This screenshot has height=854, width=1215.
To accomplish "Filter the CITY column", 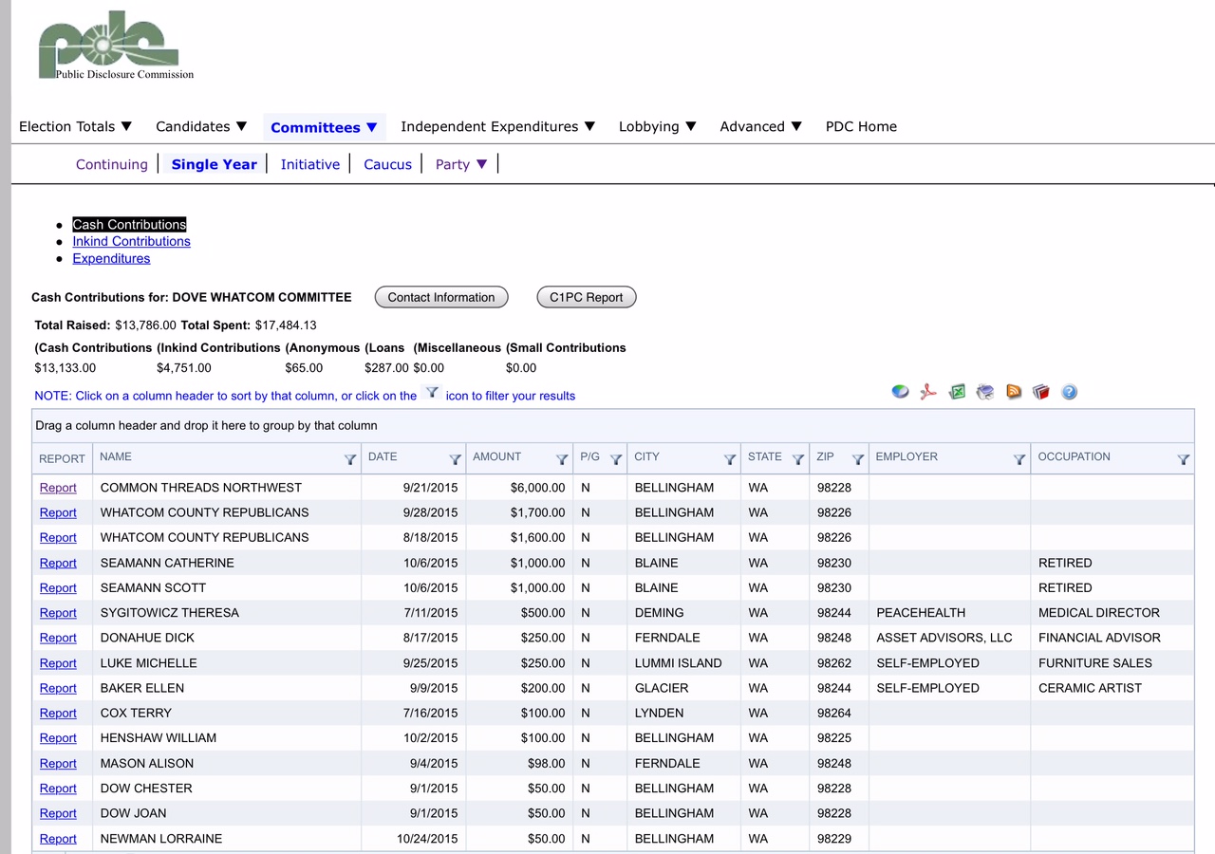I will (730, 459).
